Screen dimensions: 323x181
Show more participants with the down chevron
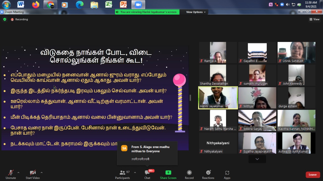pos(257,159)
